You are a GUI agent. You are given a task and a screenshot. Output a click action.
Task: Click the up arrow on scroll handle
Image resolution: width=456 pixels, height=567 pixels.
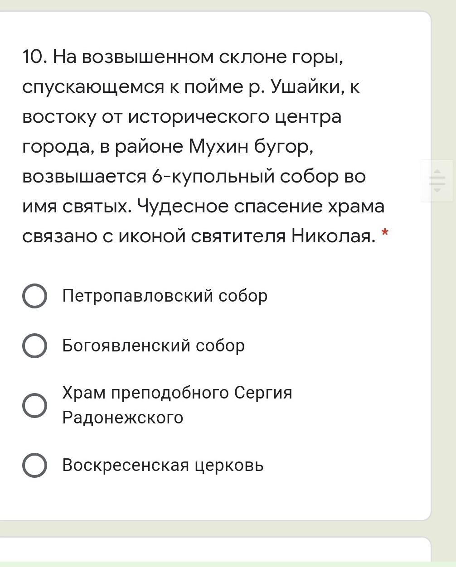pos(437,171)
